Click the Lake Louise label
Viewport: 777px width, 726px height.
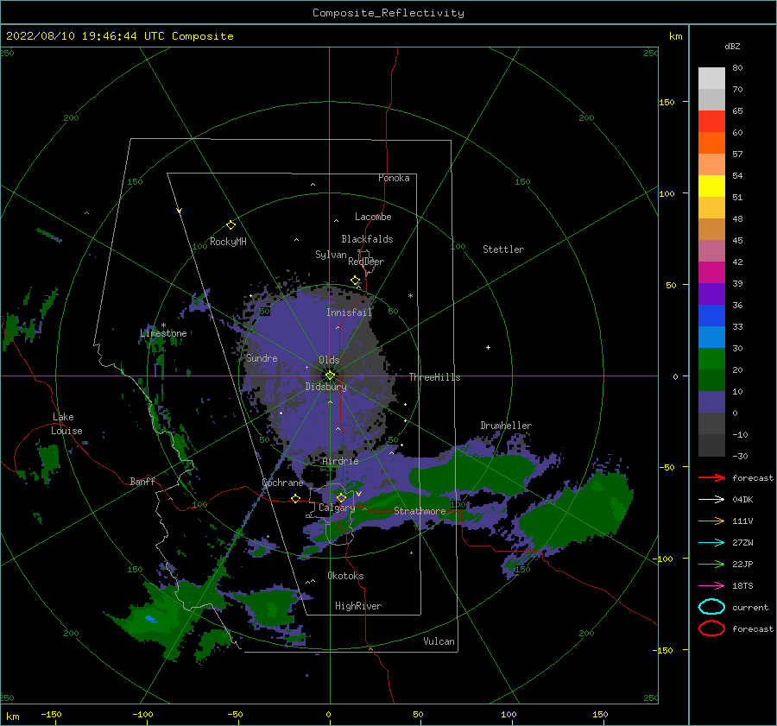[66, 424]
